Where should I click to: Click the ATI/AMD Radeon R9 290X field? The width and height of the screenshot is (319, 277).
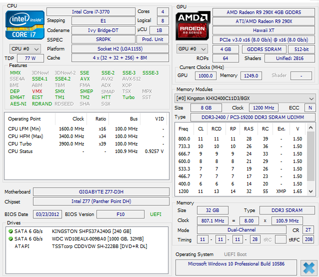coord(263,21)
